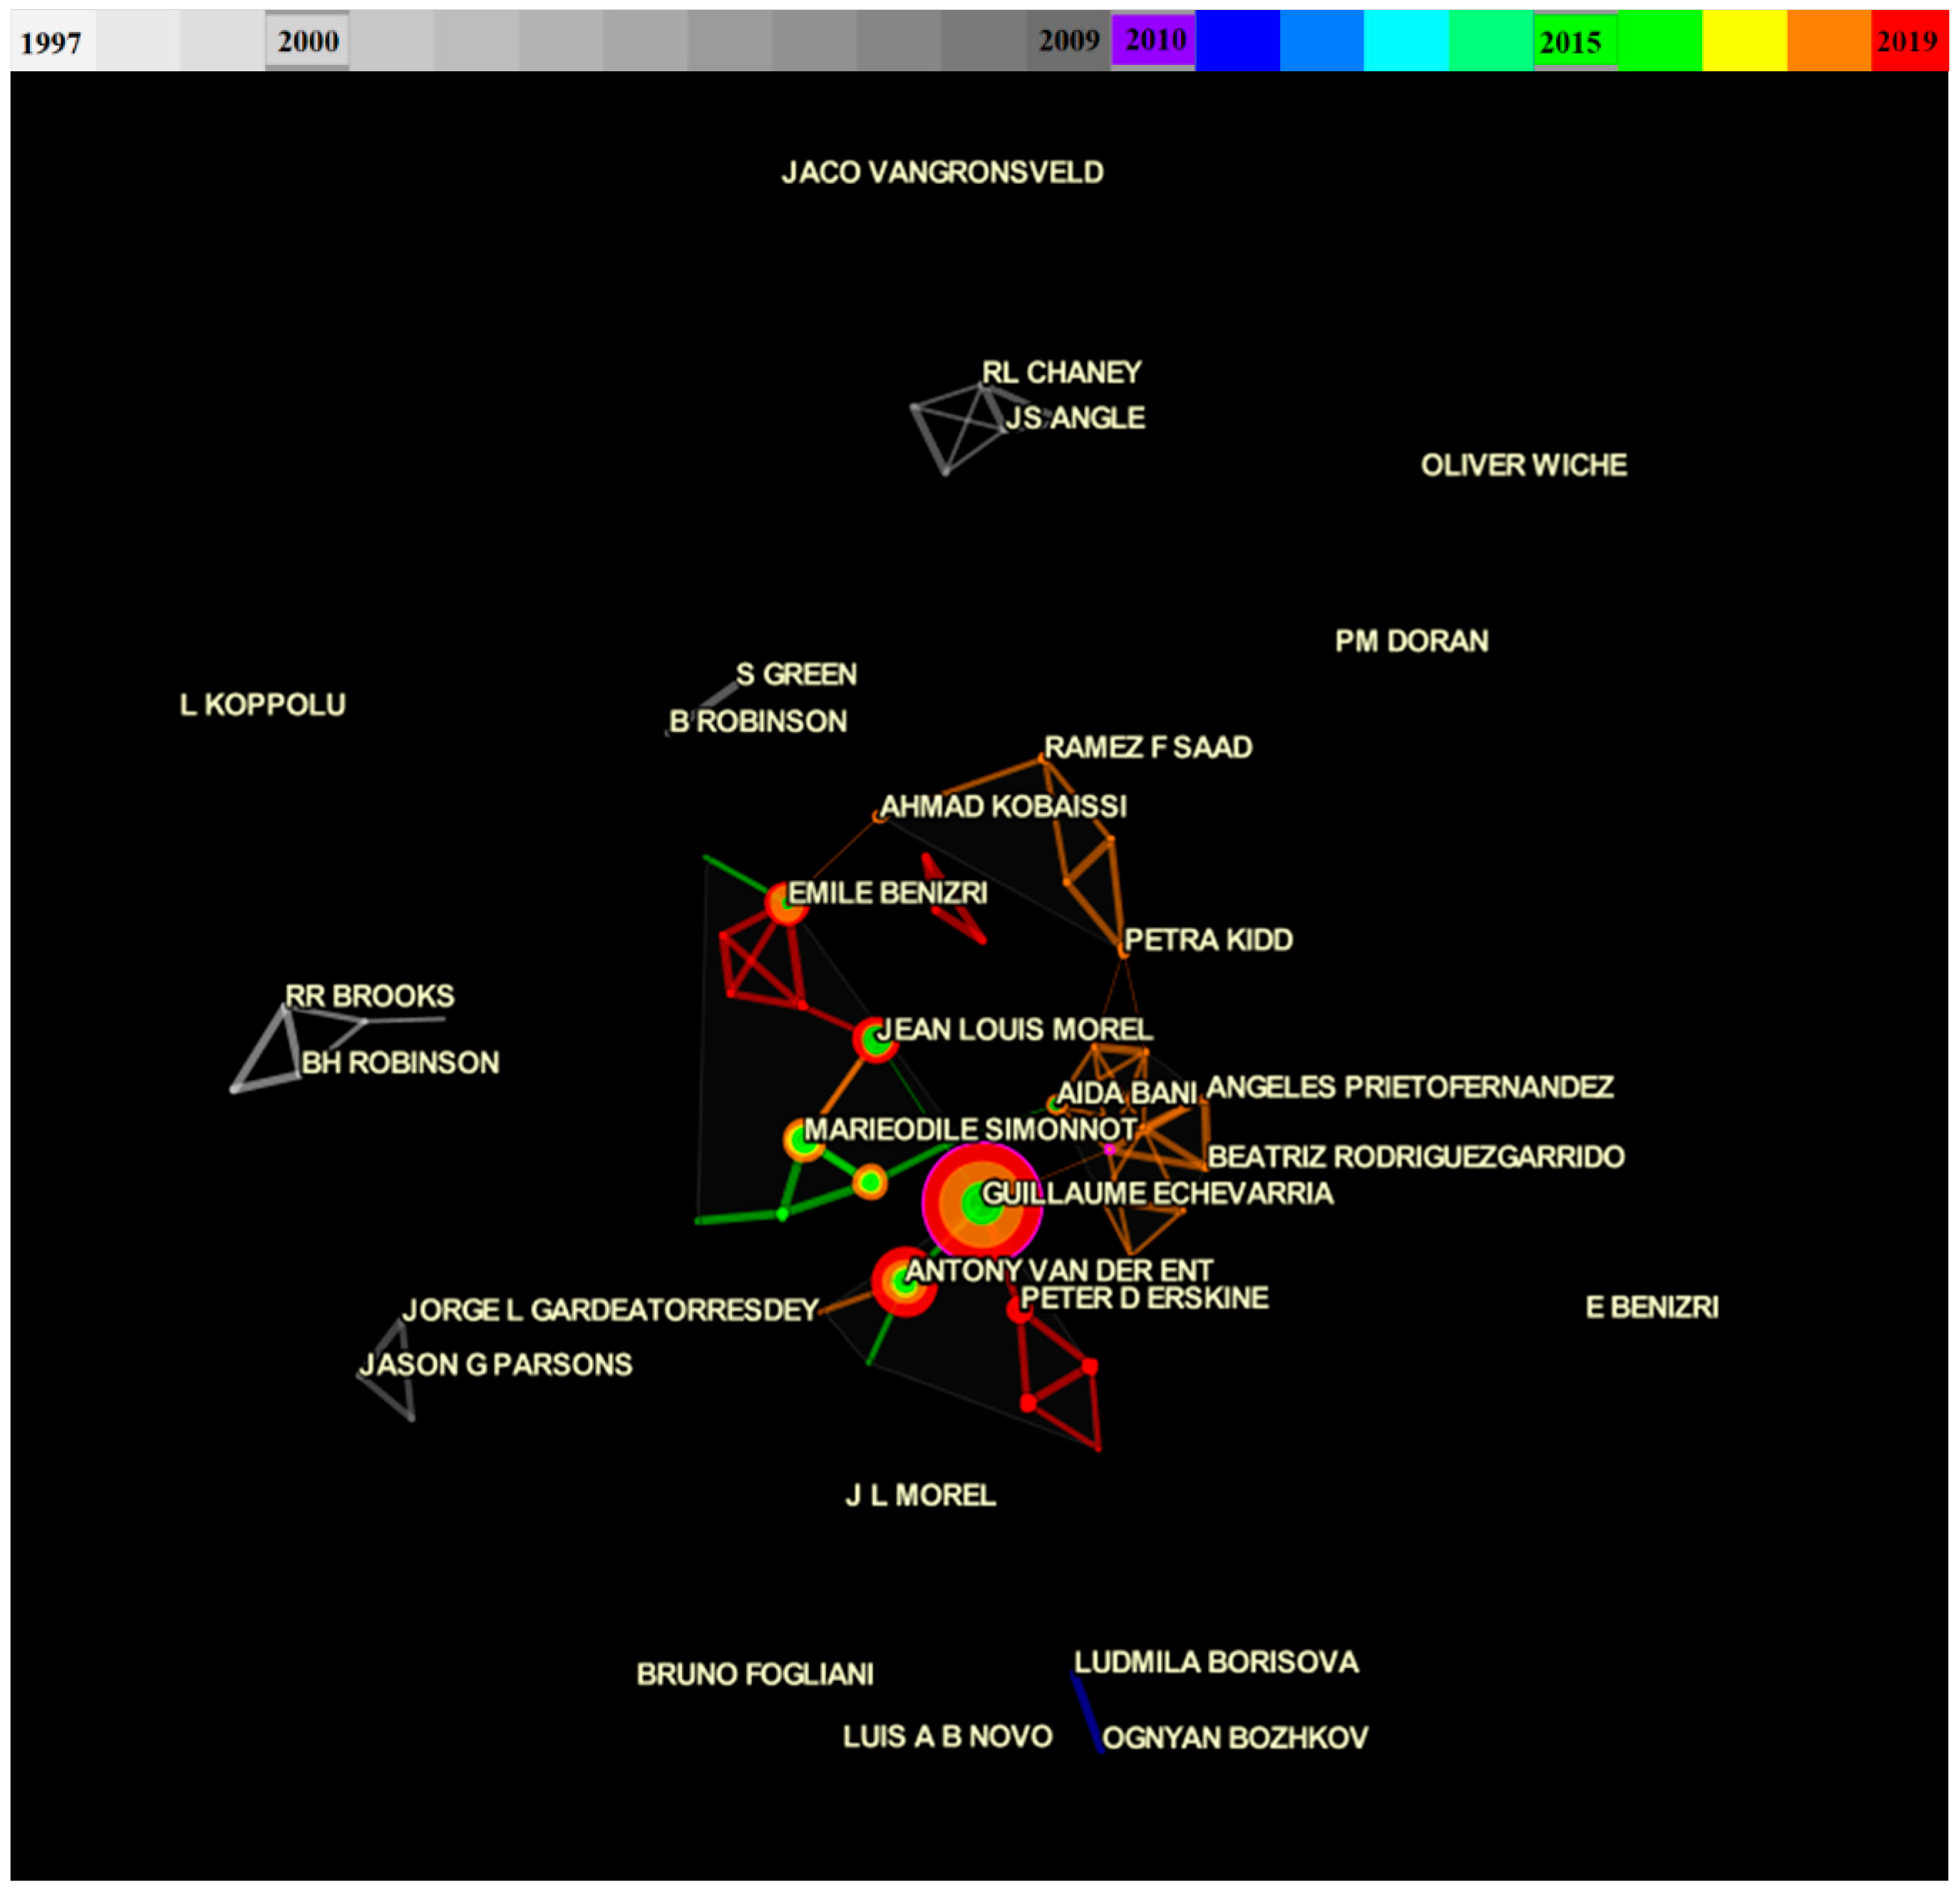This screenshot has height=1894, width=1960.
Task: Select the yellow timeline color swatch
Action: [1743, 41]
